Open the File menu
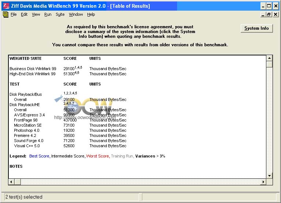281x203 pixels. [x=14, y=14]
